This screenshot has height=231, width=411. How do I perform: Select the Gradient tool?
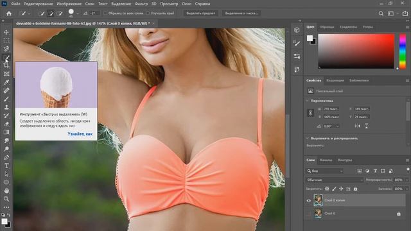coord(6,132)
